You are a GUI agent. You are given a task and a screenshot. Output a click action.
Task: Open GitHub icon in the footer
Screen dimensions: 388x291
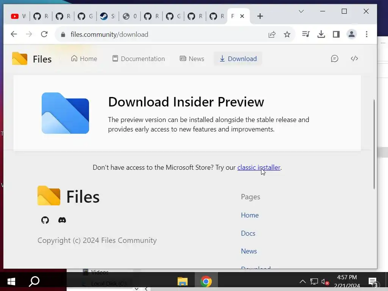point(45,220)
